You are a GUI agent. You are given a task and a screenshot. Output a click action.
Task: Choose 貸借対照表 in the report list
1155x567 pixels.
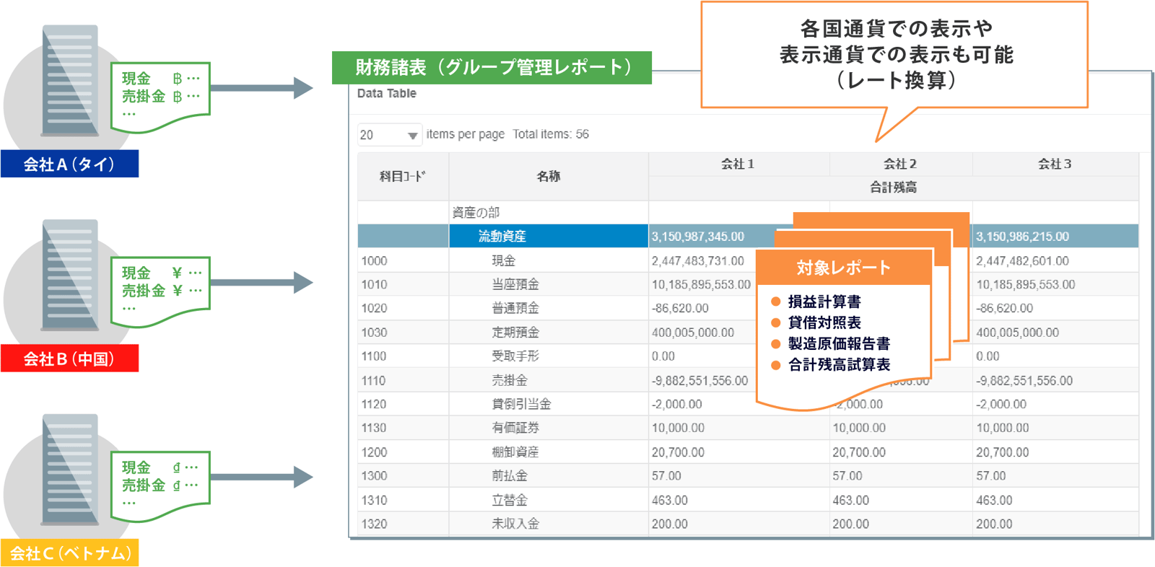tap(824, 322)
